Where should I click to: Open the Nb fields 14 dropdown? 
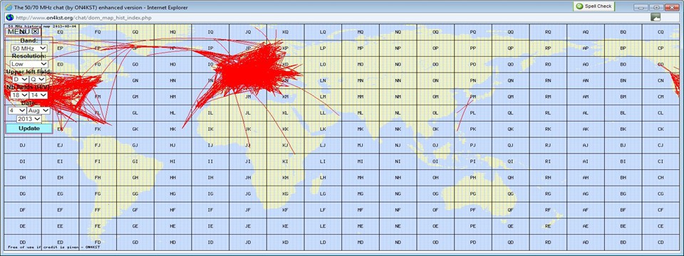coord(38,95)
